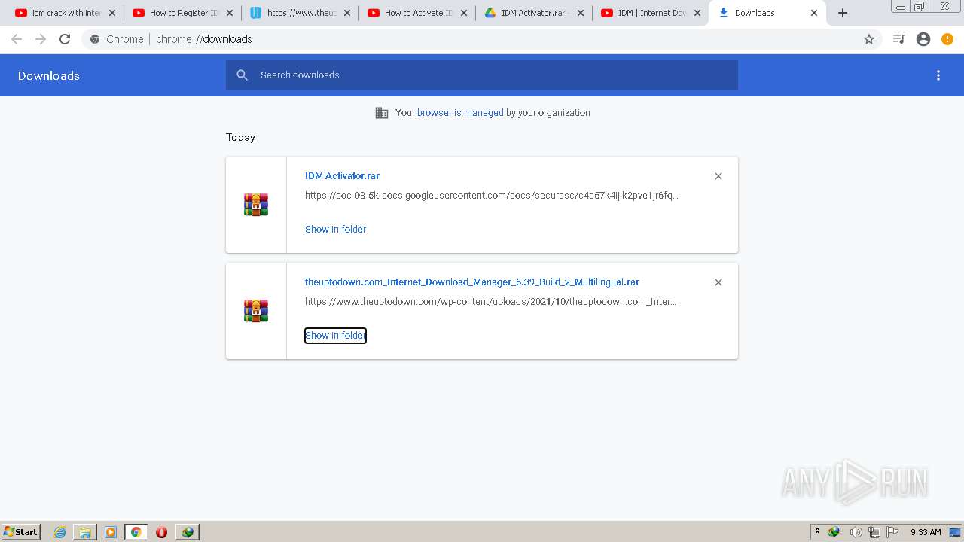
Task: Bookmark this page with the star icon
Action: coord(869,39)
